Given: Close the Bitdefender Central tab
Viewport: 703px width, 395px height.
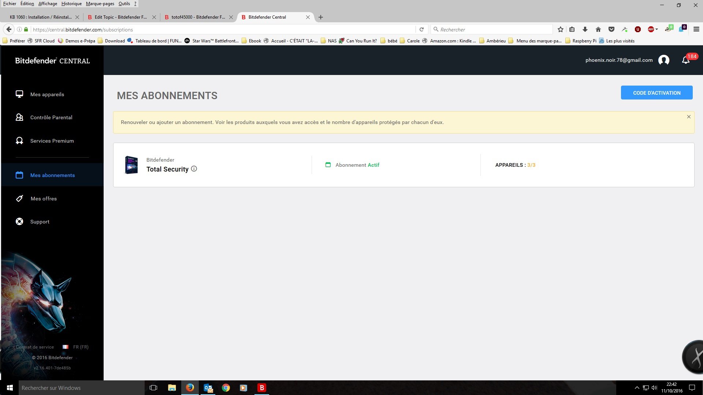Looking at the screenshot, I should click(308, 17).
